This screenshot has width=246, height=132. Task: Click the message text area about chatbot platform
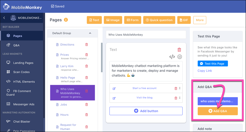click(x=146, y=71)
